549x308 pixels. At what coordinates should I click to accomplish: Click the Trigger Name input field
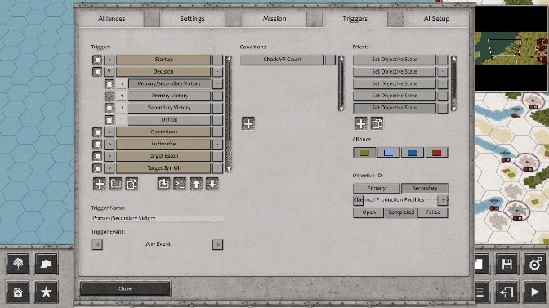click(x=157, y=218)
